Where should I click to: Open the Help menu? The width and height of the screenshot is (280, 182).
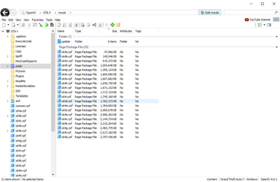57,20
